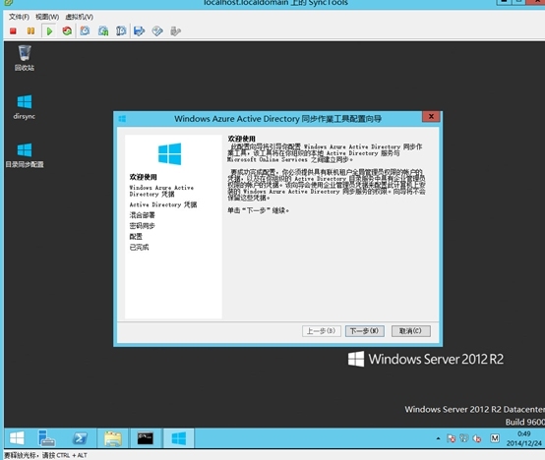Click the floppy drive connect icon
Screen dimensions: 545x460
click(x=139, y=31)
